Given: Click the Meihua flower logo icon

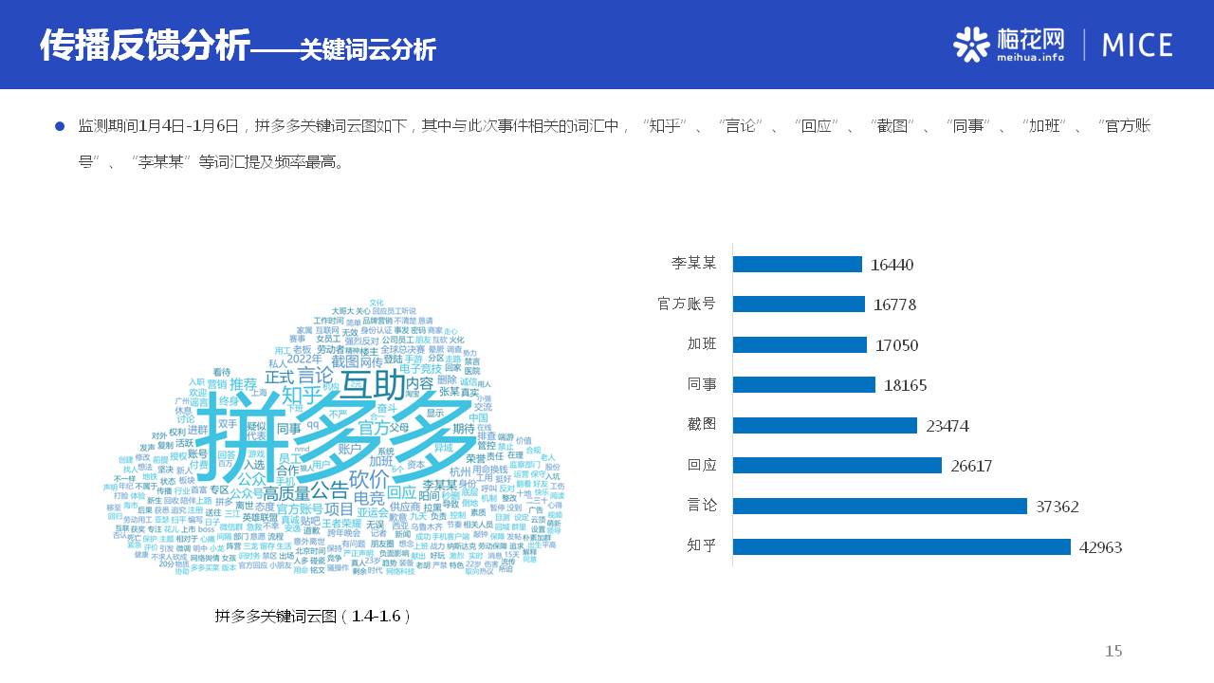Looking at the screenshot, I should click(x=971, y=45).
